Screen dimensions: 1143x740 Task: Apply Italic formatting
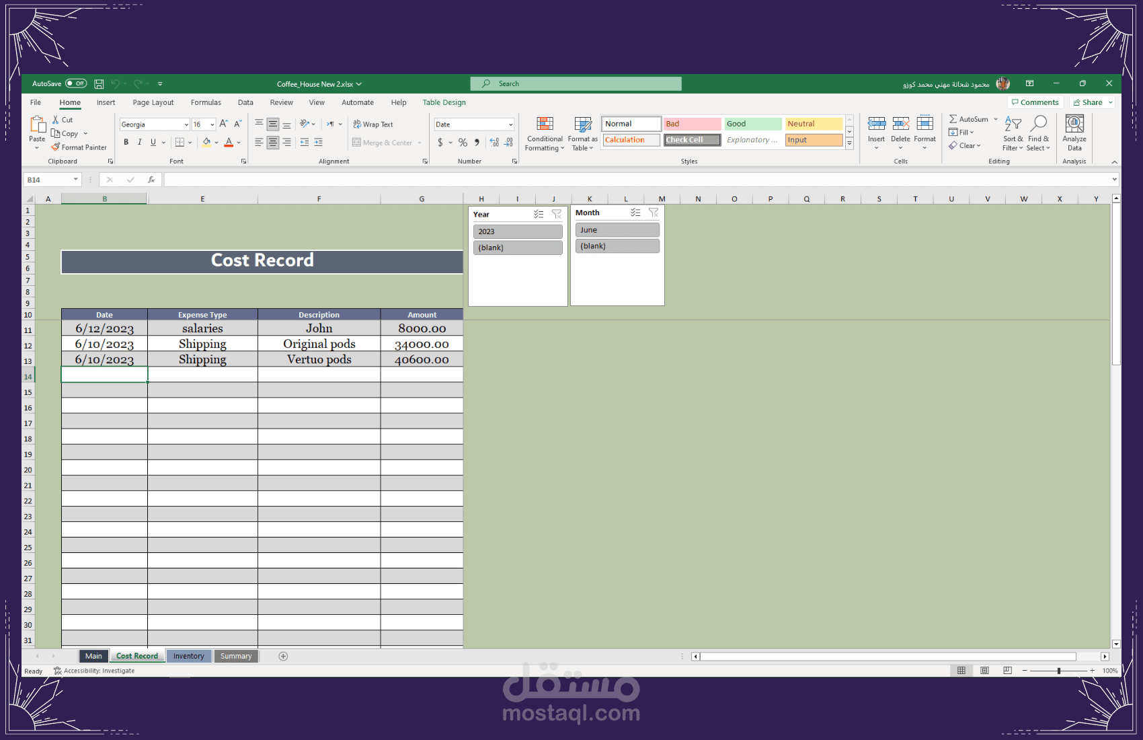pyautogui.click(x=139, y=143)
